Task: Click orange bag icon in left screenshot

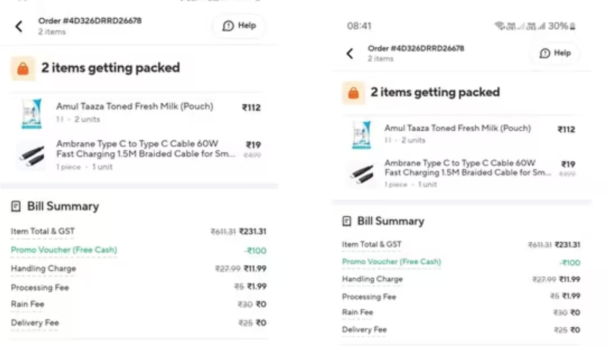Action: point(23,68)
